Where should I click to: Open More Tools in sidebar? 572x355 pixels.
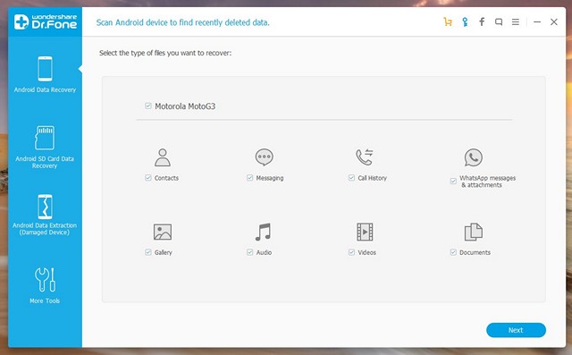pos(45,285)
